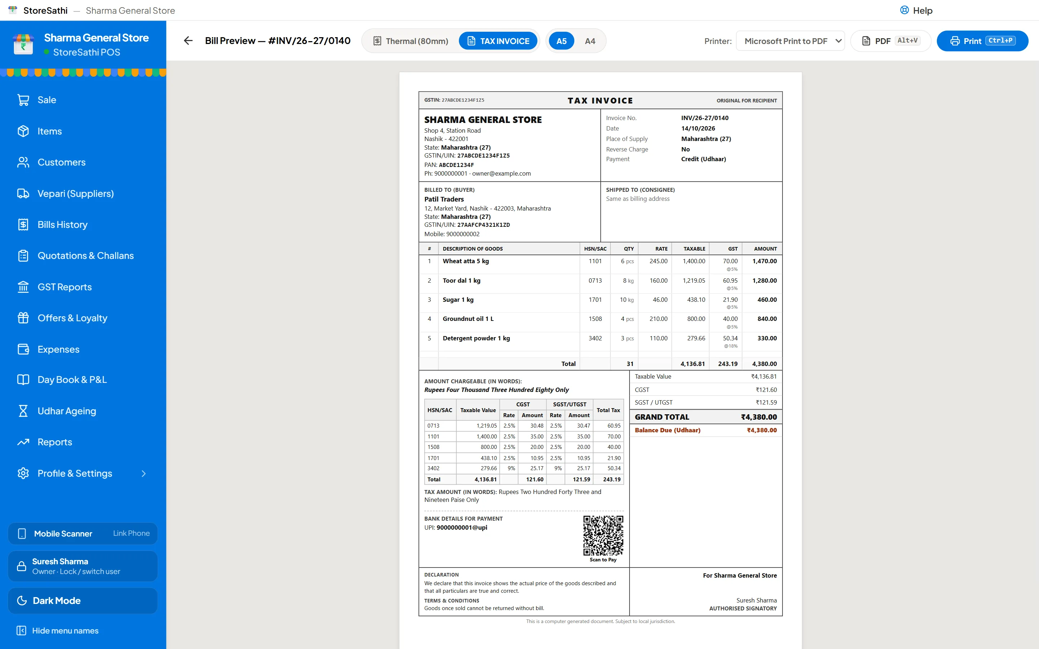1039x649 pixels.
Task: Click the UPI ID 9000000001@upi
Action: 461,527
